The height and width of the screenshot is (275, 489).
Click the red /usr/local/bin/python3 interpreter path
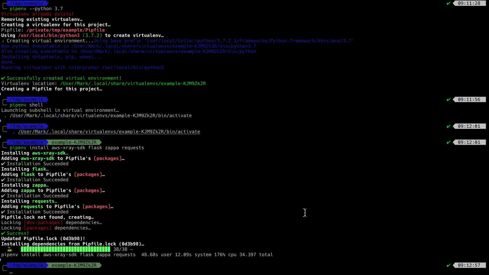coord(49,35)
